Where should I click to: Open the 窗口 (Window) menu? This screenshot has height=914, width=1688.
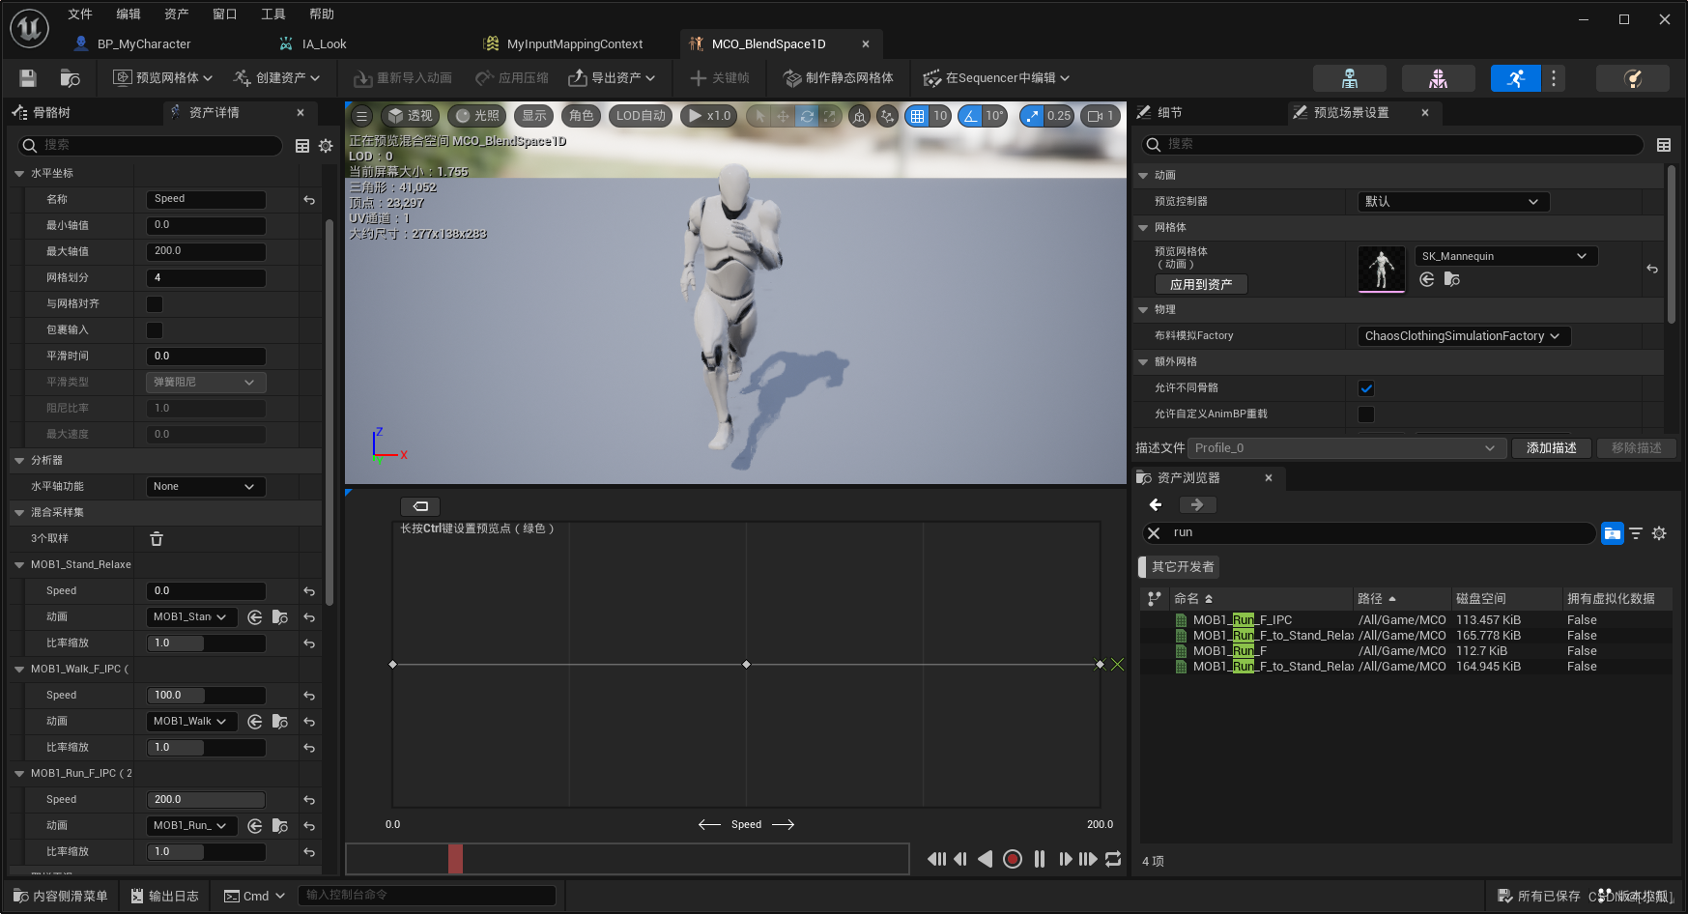click(x=224, y=14)
